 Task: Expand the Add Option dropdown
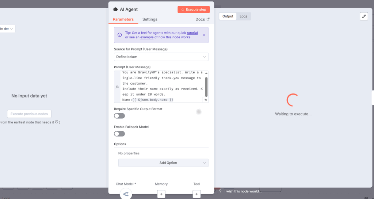coord(163,163)
